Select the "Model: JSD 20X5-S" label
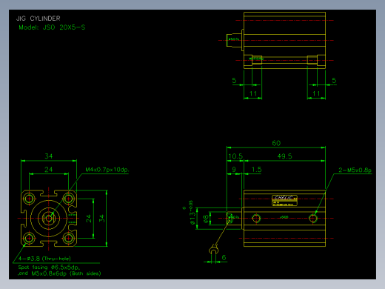This screenshot has width=385, height=289. click(52, 27)
